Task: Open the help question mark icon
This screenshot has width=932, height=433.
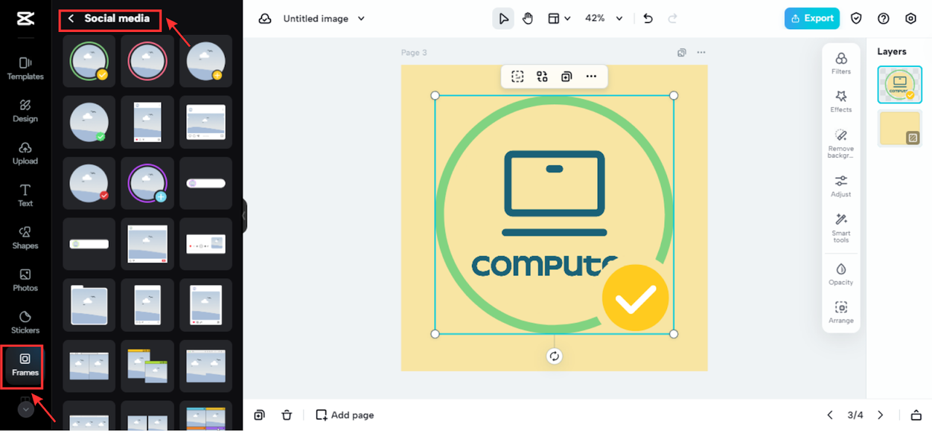Action: pyautogui.click(x=884, y=18)
